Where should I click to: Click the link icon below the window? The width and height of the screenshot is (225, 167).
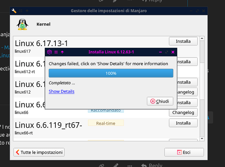(102, 165)
